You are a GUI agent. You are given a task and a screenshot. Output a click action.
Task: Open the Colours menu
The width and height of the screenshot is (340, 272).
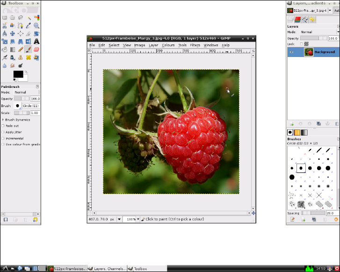pos(168,45)
